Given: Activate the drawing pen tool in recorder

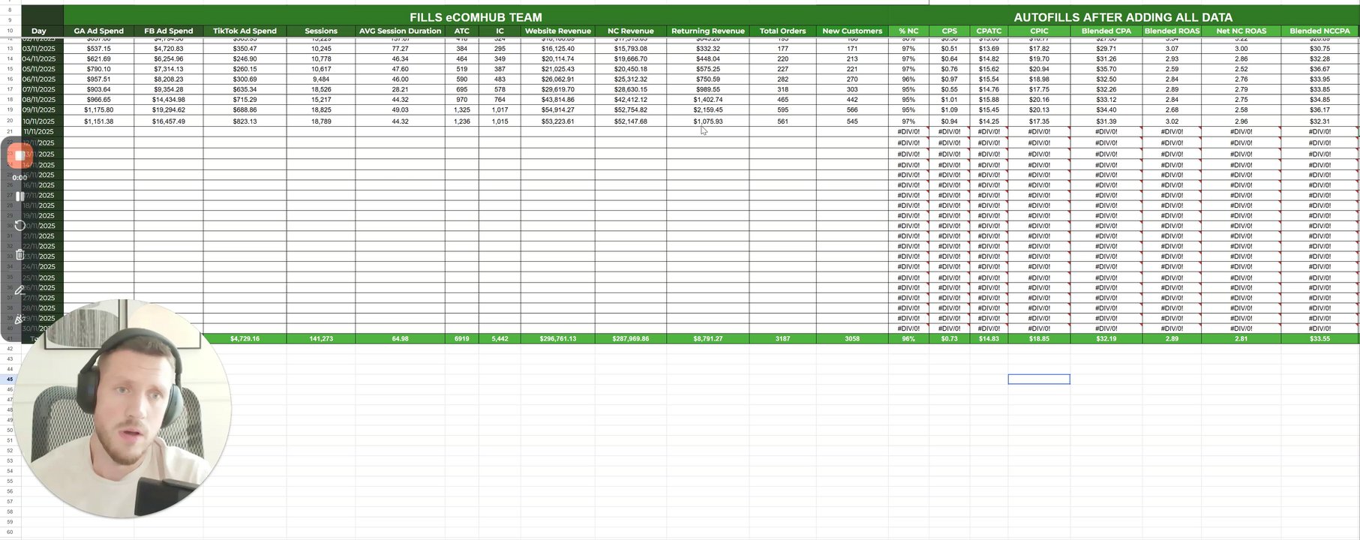Looking at the screenshot, I should pyautogui.click(x=20, y=289).
